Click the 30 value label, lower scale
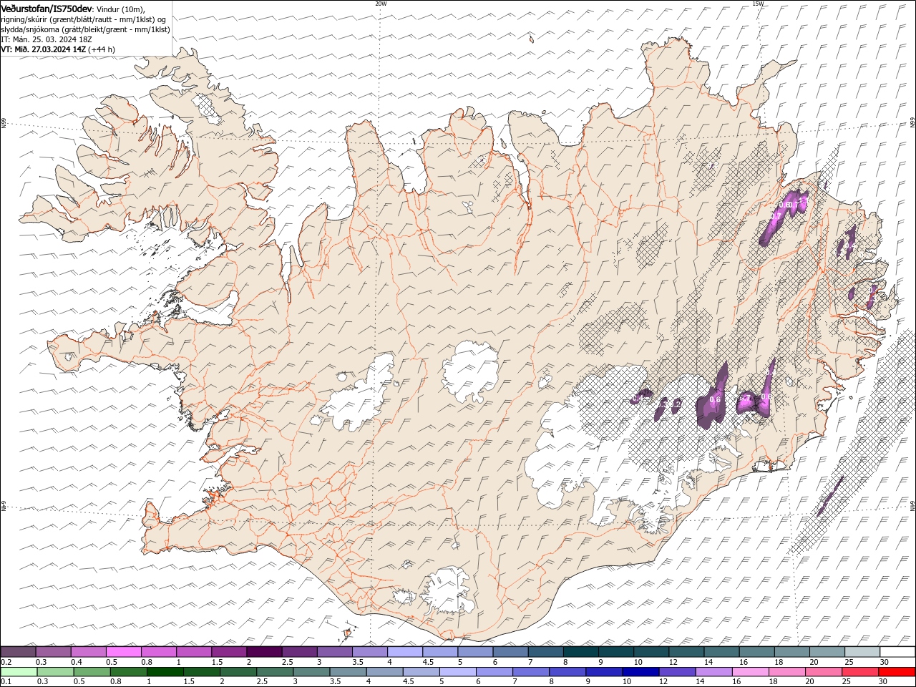 tap(882, 681)
